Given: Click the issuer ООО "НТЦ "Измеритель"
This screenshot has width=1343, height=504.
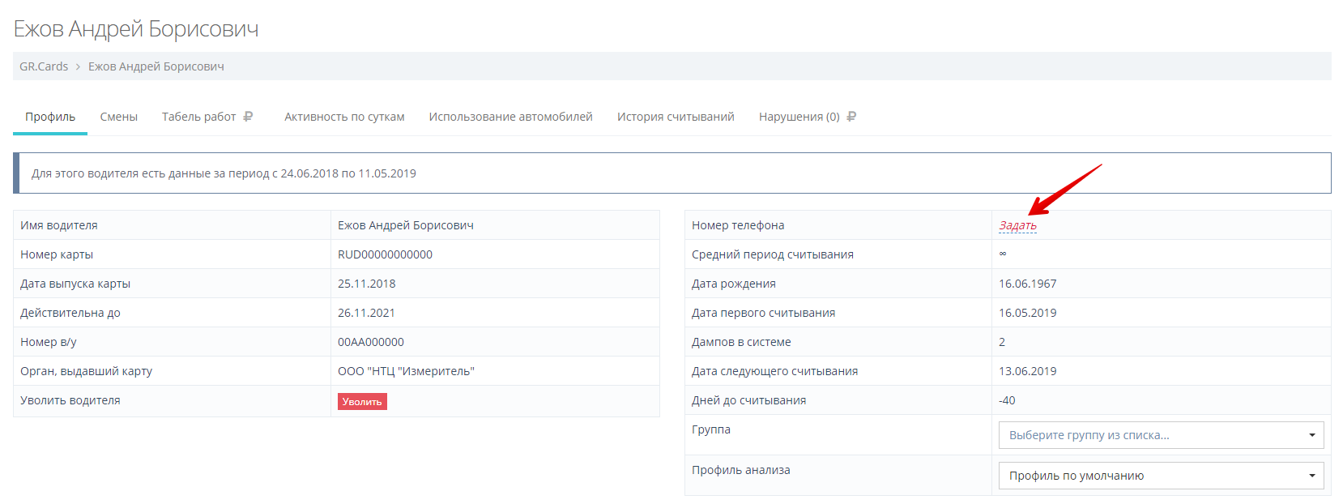Looking at the screenshot, I should (x=406, y=371).
